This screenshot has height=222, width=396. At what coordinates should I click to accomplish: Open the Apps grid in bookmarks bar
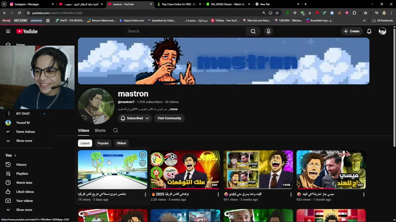[x=48, y=21]
